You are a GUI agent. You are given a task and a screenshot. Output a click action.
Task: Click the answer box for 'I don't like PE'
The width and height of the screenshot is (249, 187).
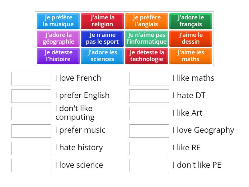[x=149, y=166]
